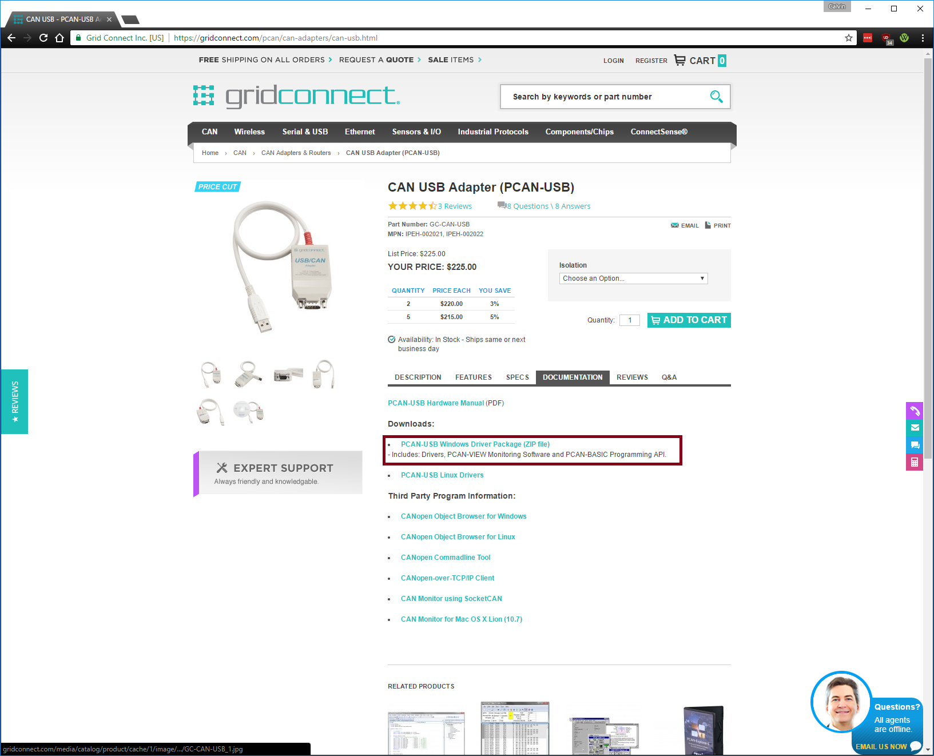Open the shopping cart icon

679,60
